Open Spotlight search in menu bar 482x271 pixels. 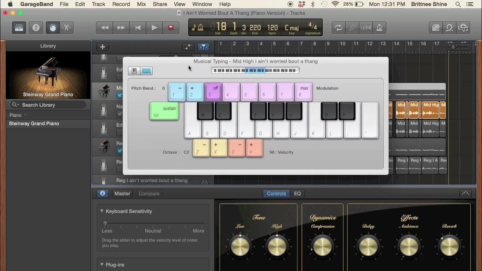pyautogui.click(x=458, y=4)
